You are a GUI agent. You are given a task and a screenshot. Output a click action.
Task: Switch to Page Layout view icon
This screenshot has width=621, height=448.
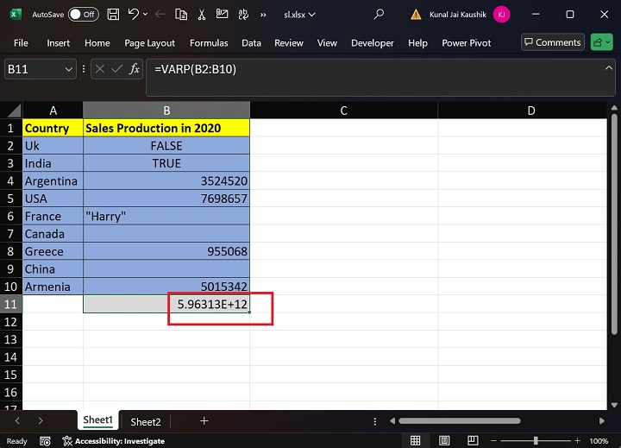click(444, 440)
